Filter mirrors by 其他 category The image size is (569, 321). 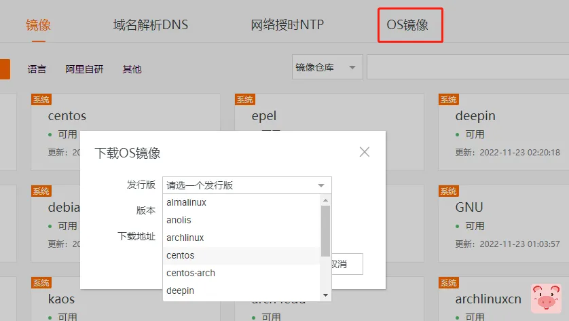tap(132, 69)
